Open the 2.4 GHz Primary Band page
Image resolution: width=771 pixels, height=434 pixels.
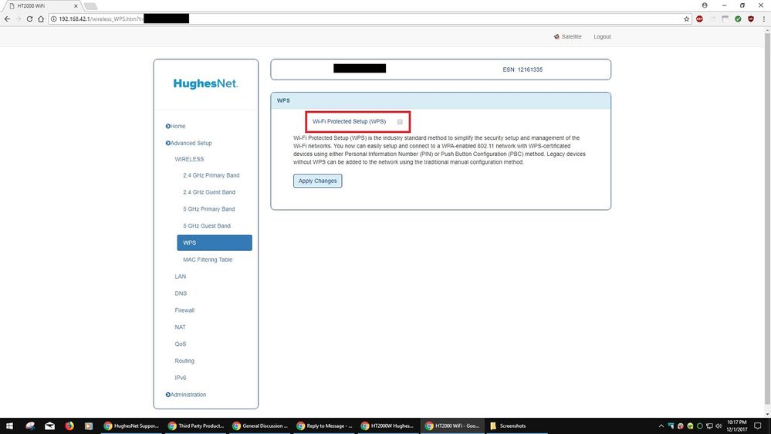(211, 175)
